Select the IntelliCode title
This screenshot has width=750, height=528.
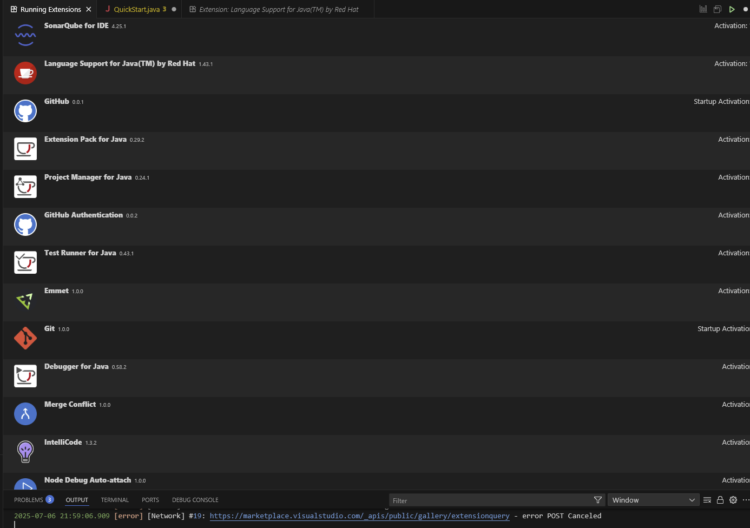[x=63, y=442]
